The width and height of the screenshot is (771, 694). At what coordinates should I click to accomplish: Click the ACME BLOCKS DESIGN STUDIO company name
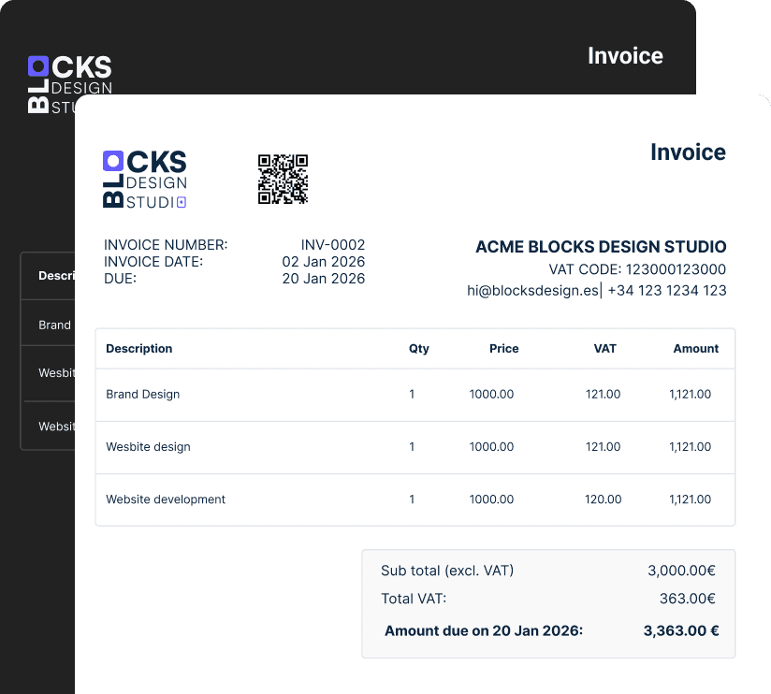[x=601, y=246]
